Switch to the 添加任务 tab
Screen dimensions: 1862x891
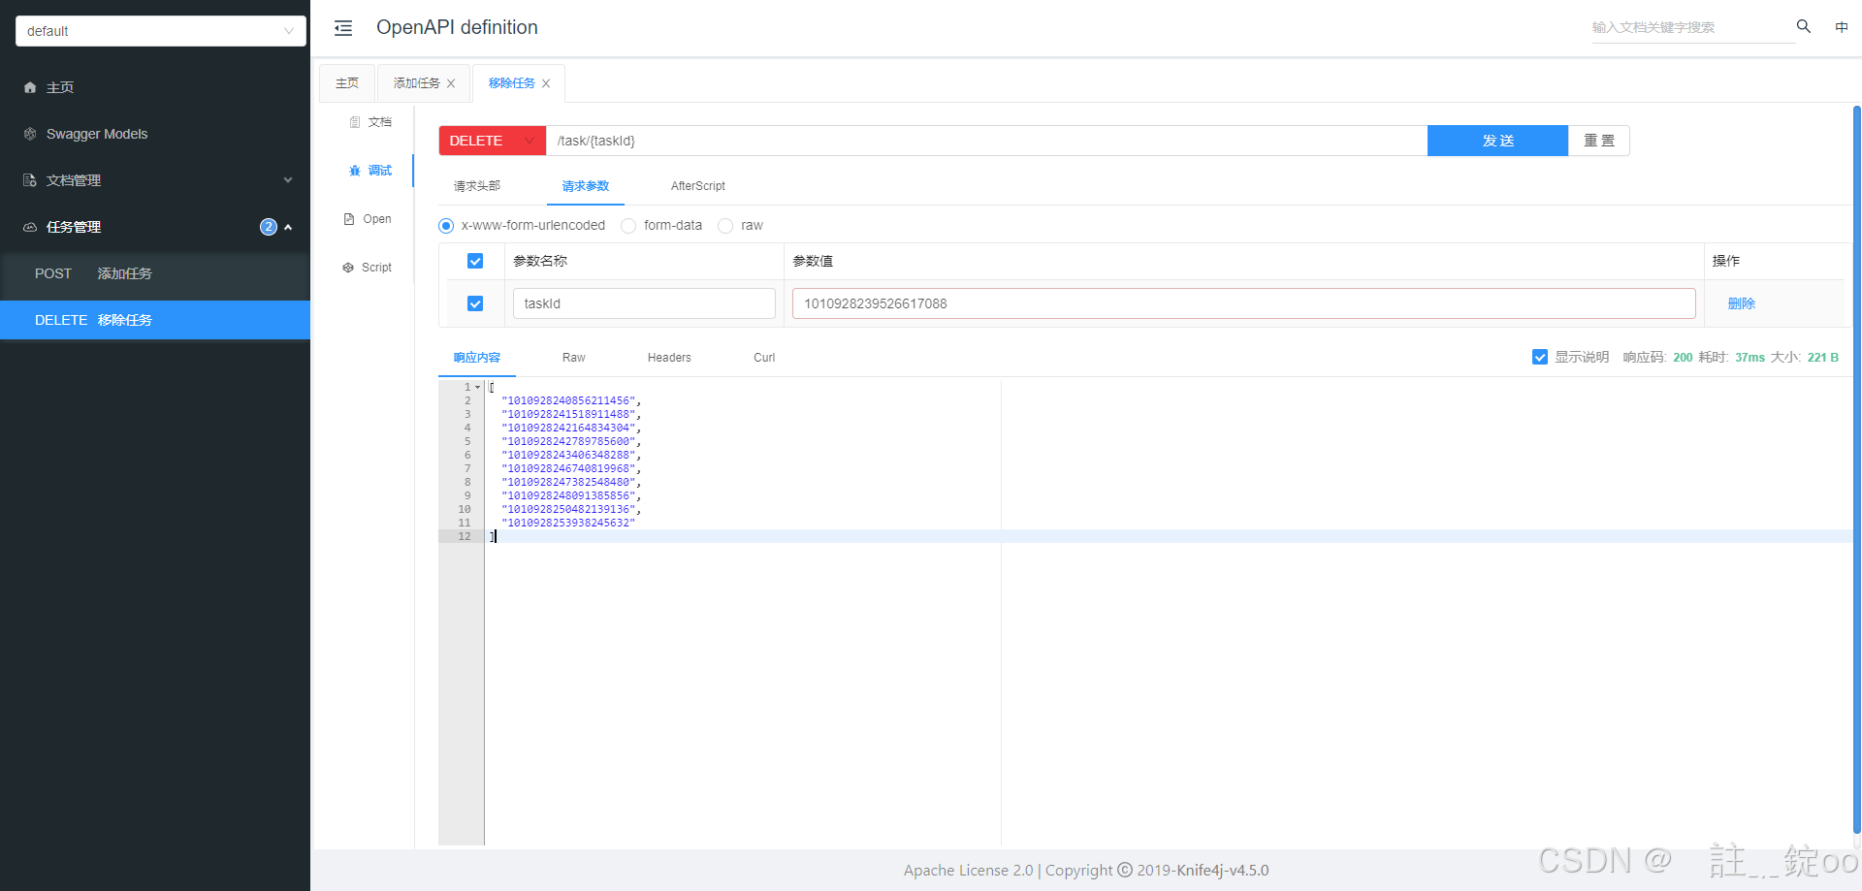click(416, 83)
